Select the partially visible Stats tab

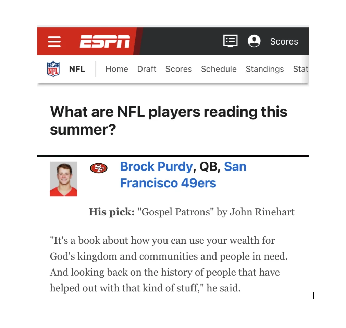coord(301,69)
